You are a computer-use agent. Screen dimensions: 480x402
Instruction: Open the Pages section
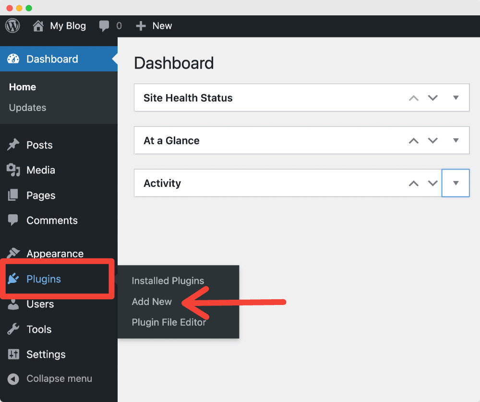coord(41,195)
